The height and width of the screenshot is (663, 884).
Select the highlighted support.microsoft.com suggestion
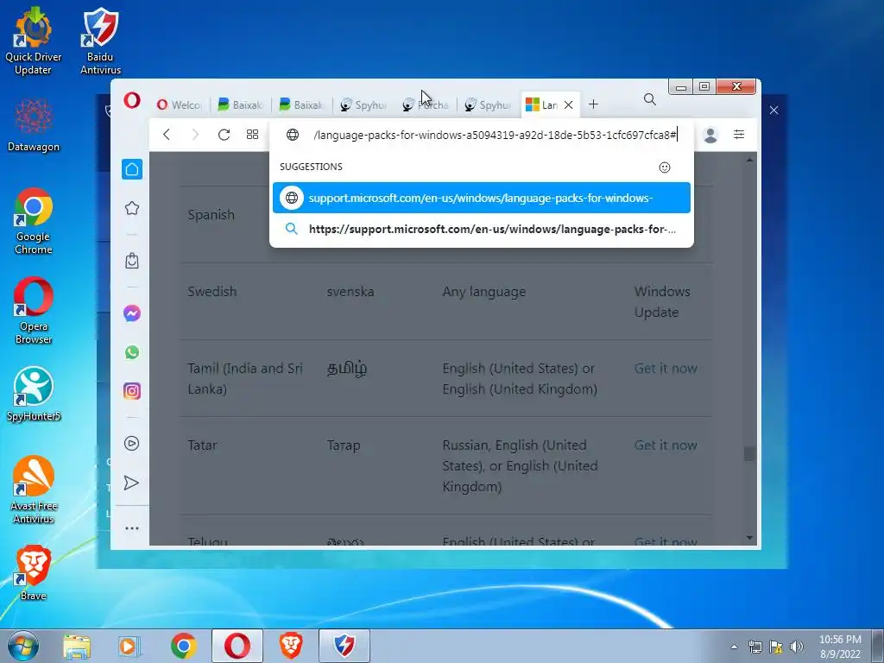(x=482, y=198)
